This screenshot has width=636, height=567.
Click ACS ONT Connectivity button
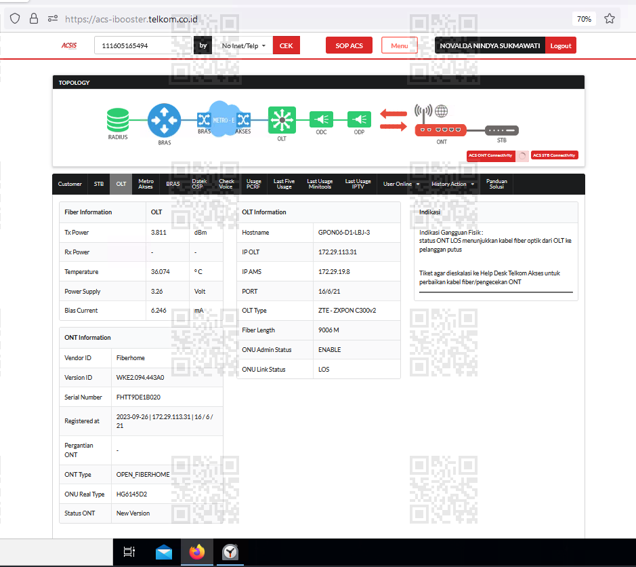point(490,155)
